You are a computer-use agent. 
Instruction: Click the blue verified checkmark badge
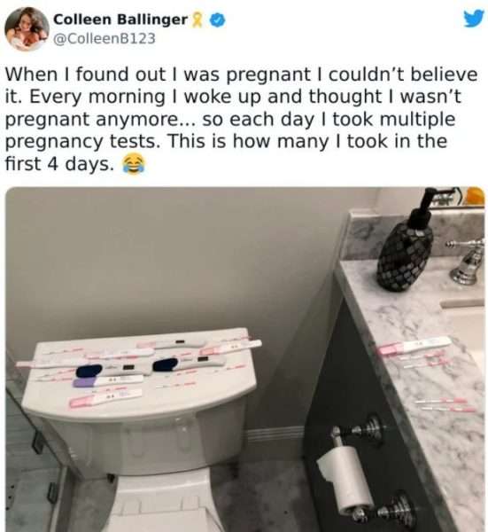217,20
